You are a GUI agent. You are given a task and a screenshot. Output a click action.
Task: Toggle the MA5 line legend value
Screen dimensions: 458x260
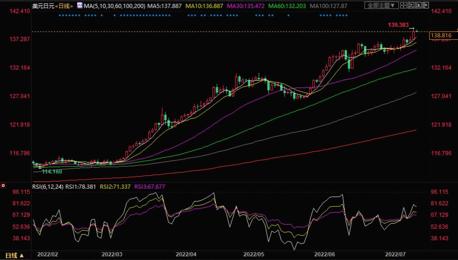(x=164, y=6)
